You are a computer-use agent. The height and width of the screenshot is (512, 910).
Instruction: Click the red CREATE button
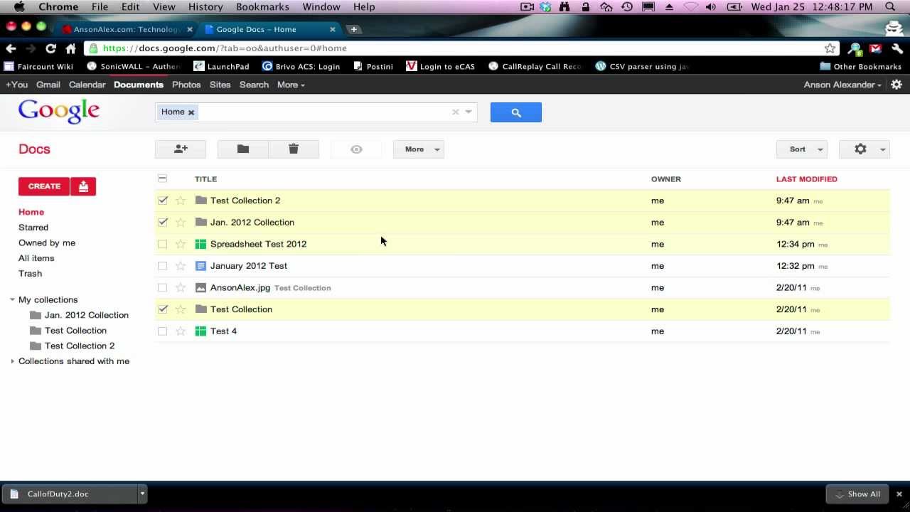44,186
